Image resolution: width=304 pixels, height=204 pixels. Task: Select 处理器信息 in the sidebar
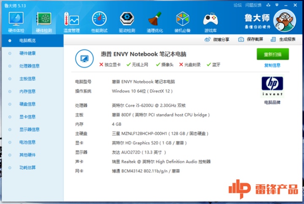click(33, 66)
